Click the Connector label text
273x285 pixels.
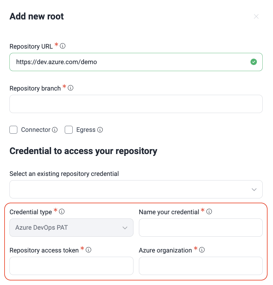tap(36, 130)
